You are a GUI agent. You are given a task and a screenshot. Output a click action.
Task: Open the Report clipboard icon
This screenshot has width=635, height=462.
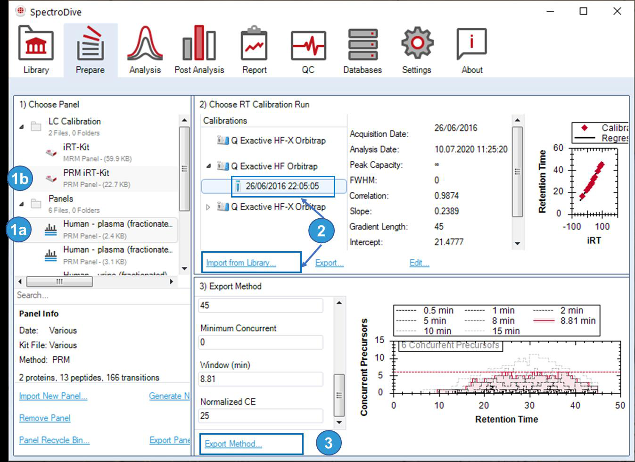254,44
